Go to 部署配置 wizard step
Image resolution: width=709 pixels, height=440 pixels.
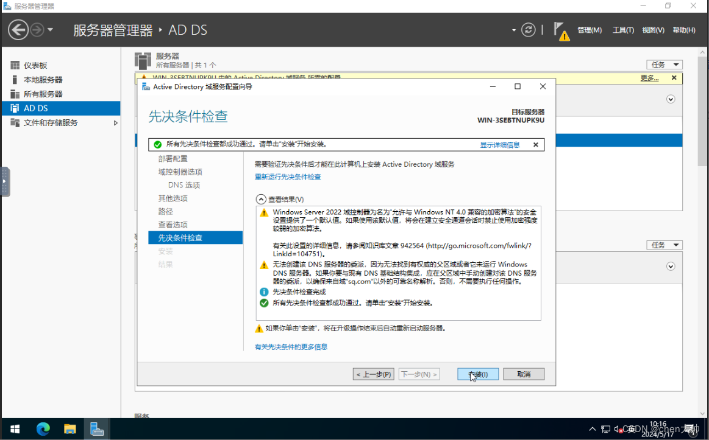[x=173, y=159]
